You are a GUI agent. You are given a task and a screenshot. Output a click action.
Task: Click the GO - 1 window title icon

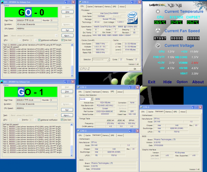coord(2,82)
